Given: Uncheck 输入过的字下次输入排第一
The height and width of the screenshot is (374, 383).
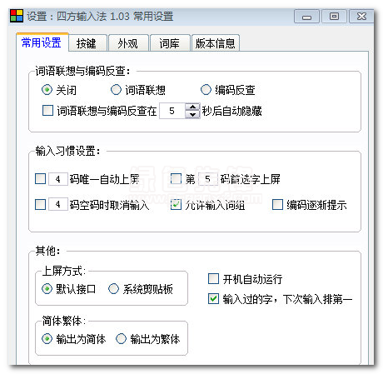Looking at the screenshot, I should click(x=213, y=299).
